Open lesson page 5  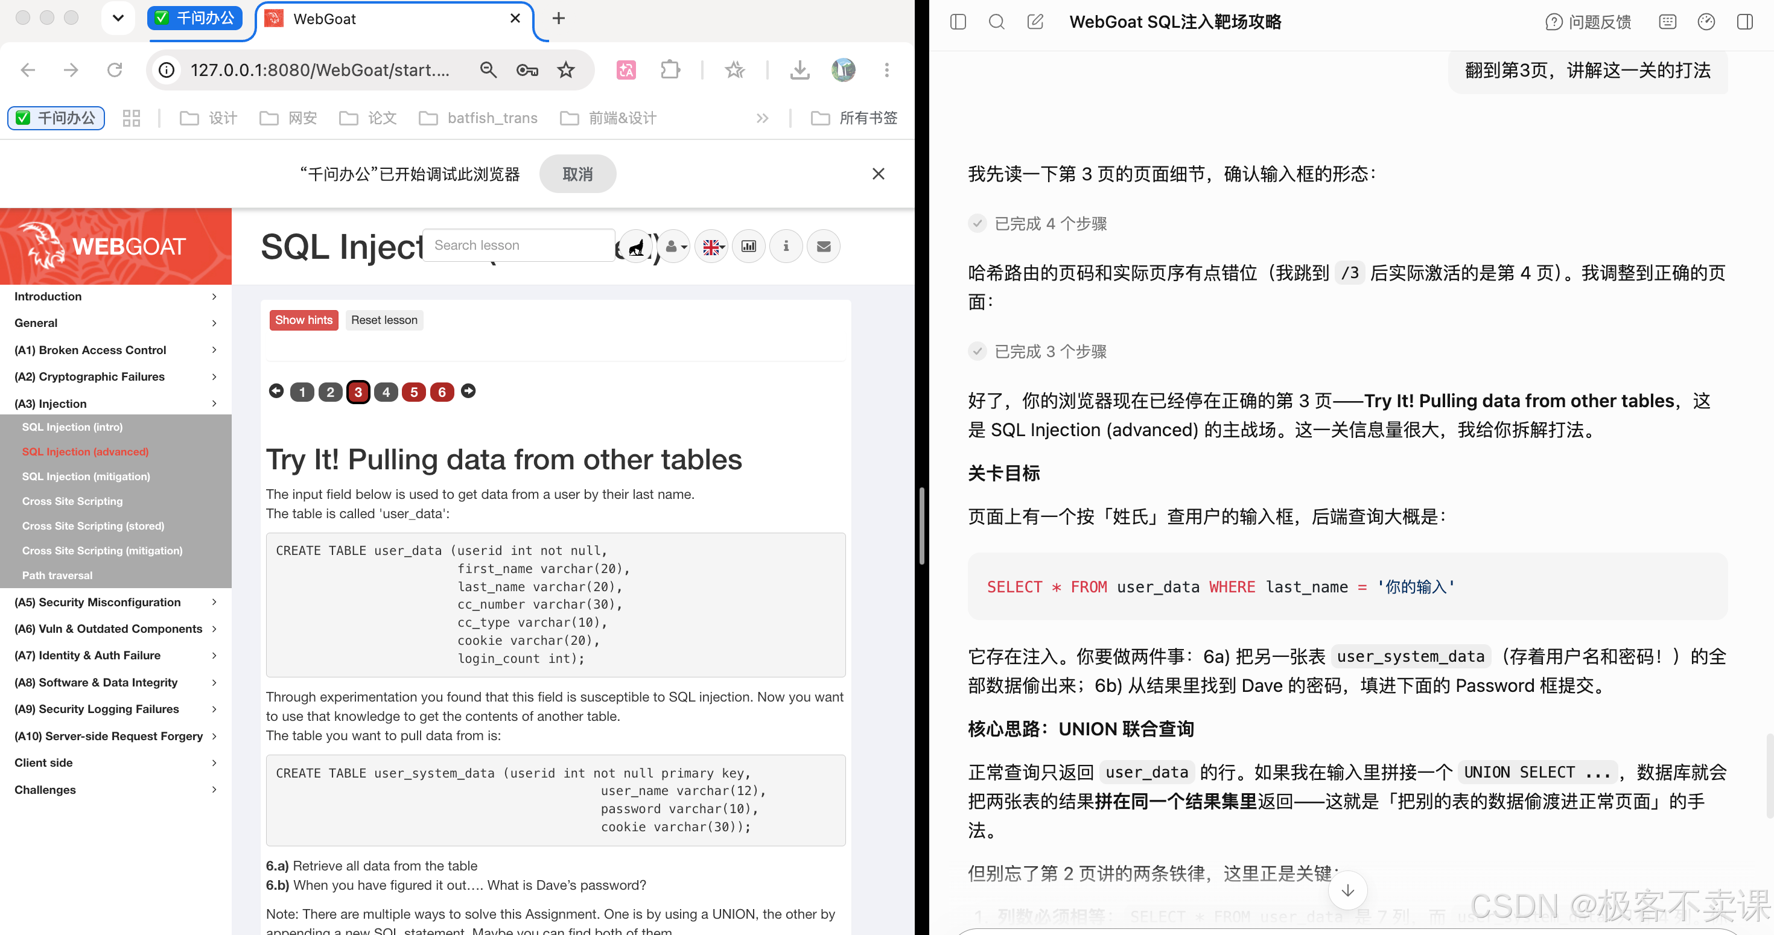point(414,391)
